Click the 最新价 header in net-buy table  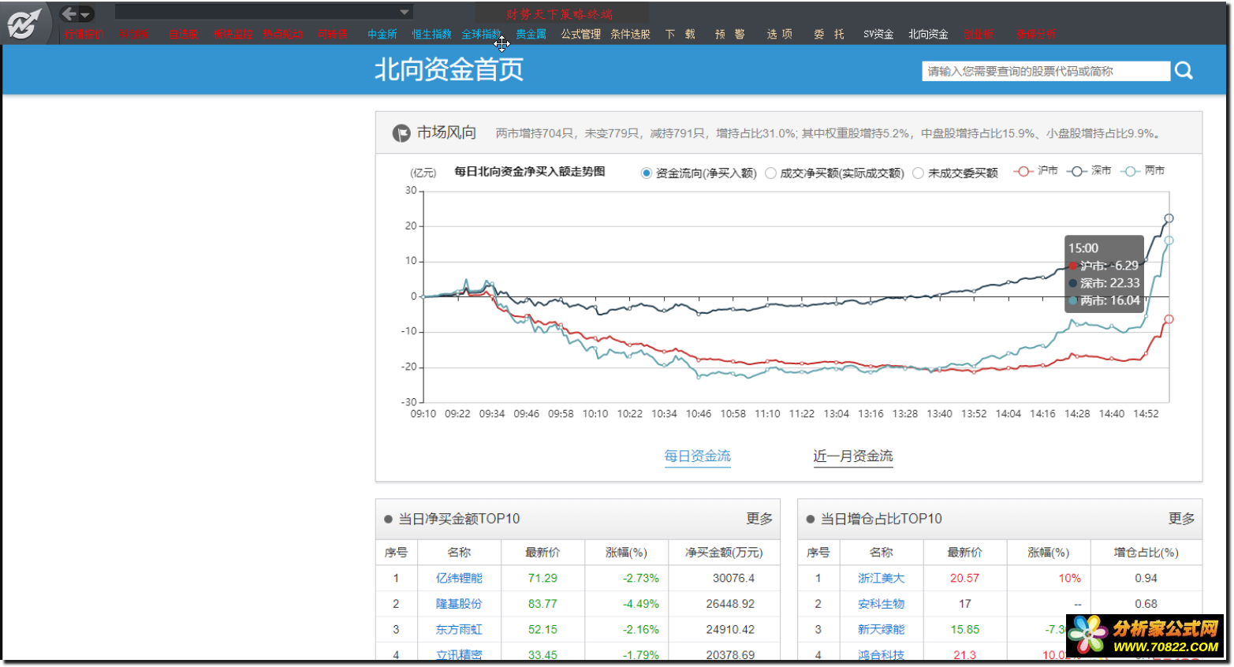[542, 553]
